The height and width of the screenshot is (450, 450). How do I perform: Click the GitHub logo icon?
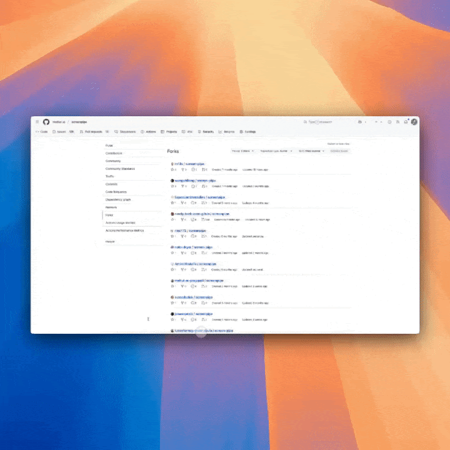click(x=46, y=122)
